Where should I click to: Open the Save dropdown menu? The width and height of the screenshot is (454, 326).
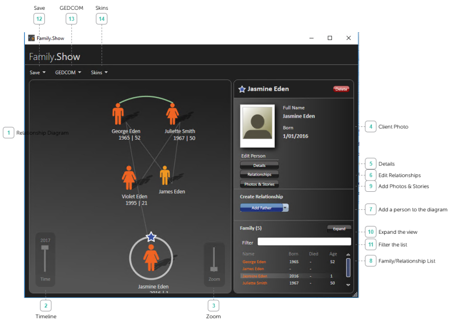[x=38, y=72]
